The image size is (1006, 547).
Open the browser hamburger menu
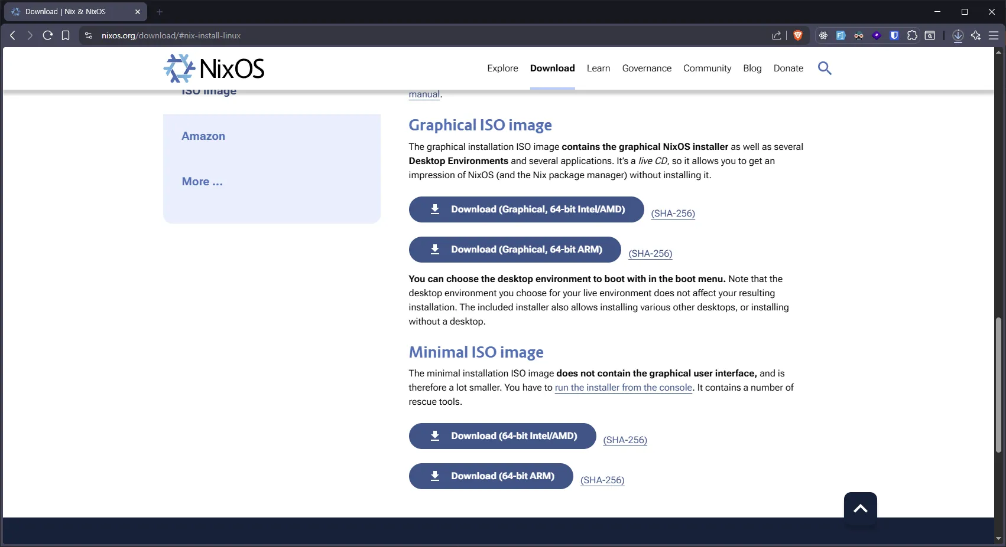(x=994, y=35)
